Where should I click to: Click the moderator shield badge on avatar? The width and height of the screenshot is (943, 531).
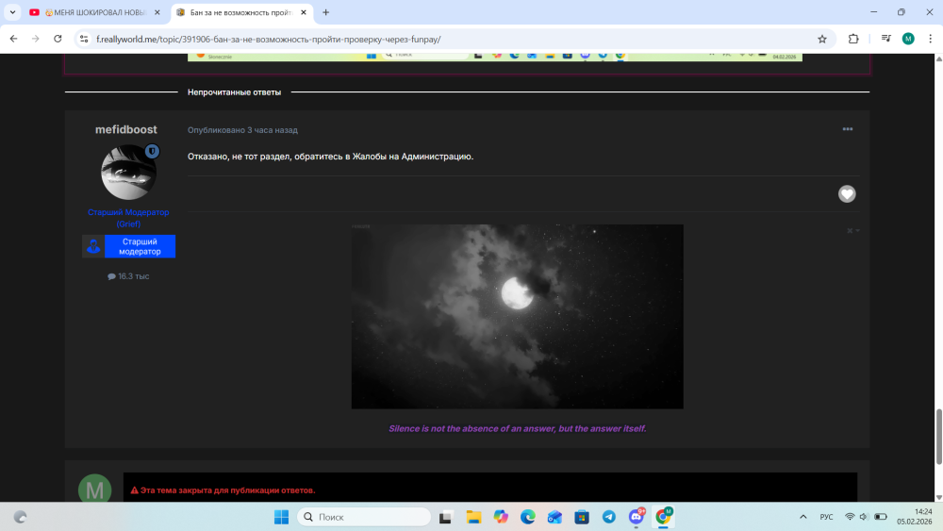pyautogui.click(x=152, y=152)
